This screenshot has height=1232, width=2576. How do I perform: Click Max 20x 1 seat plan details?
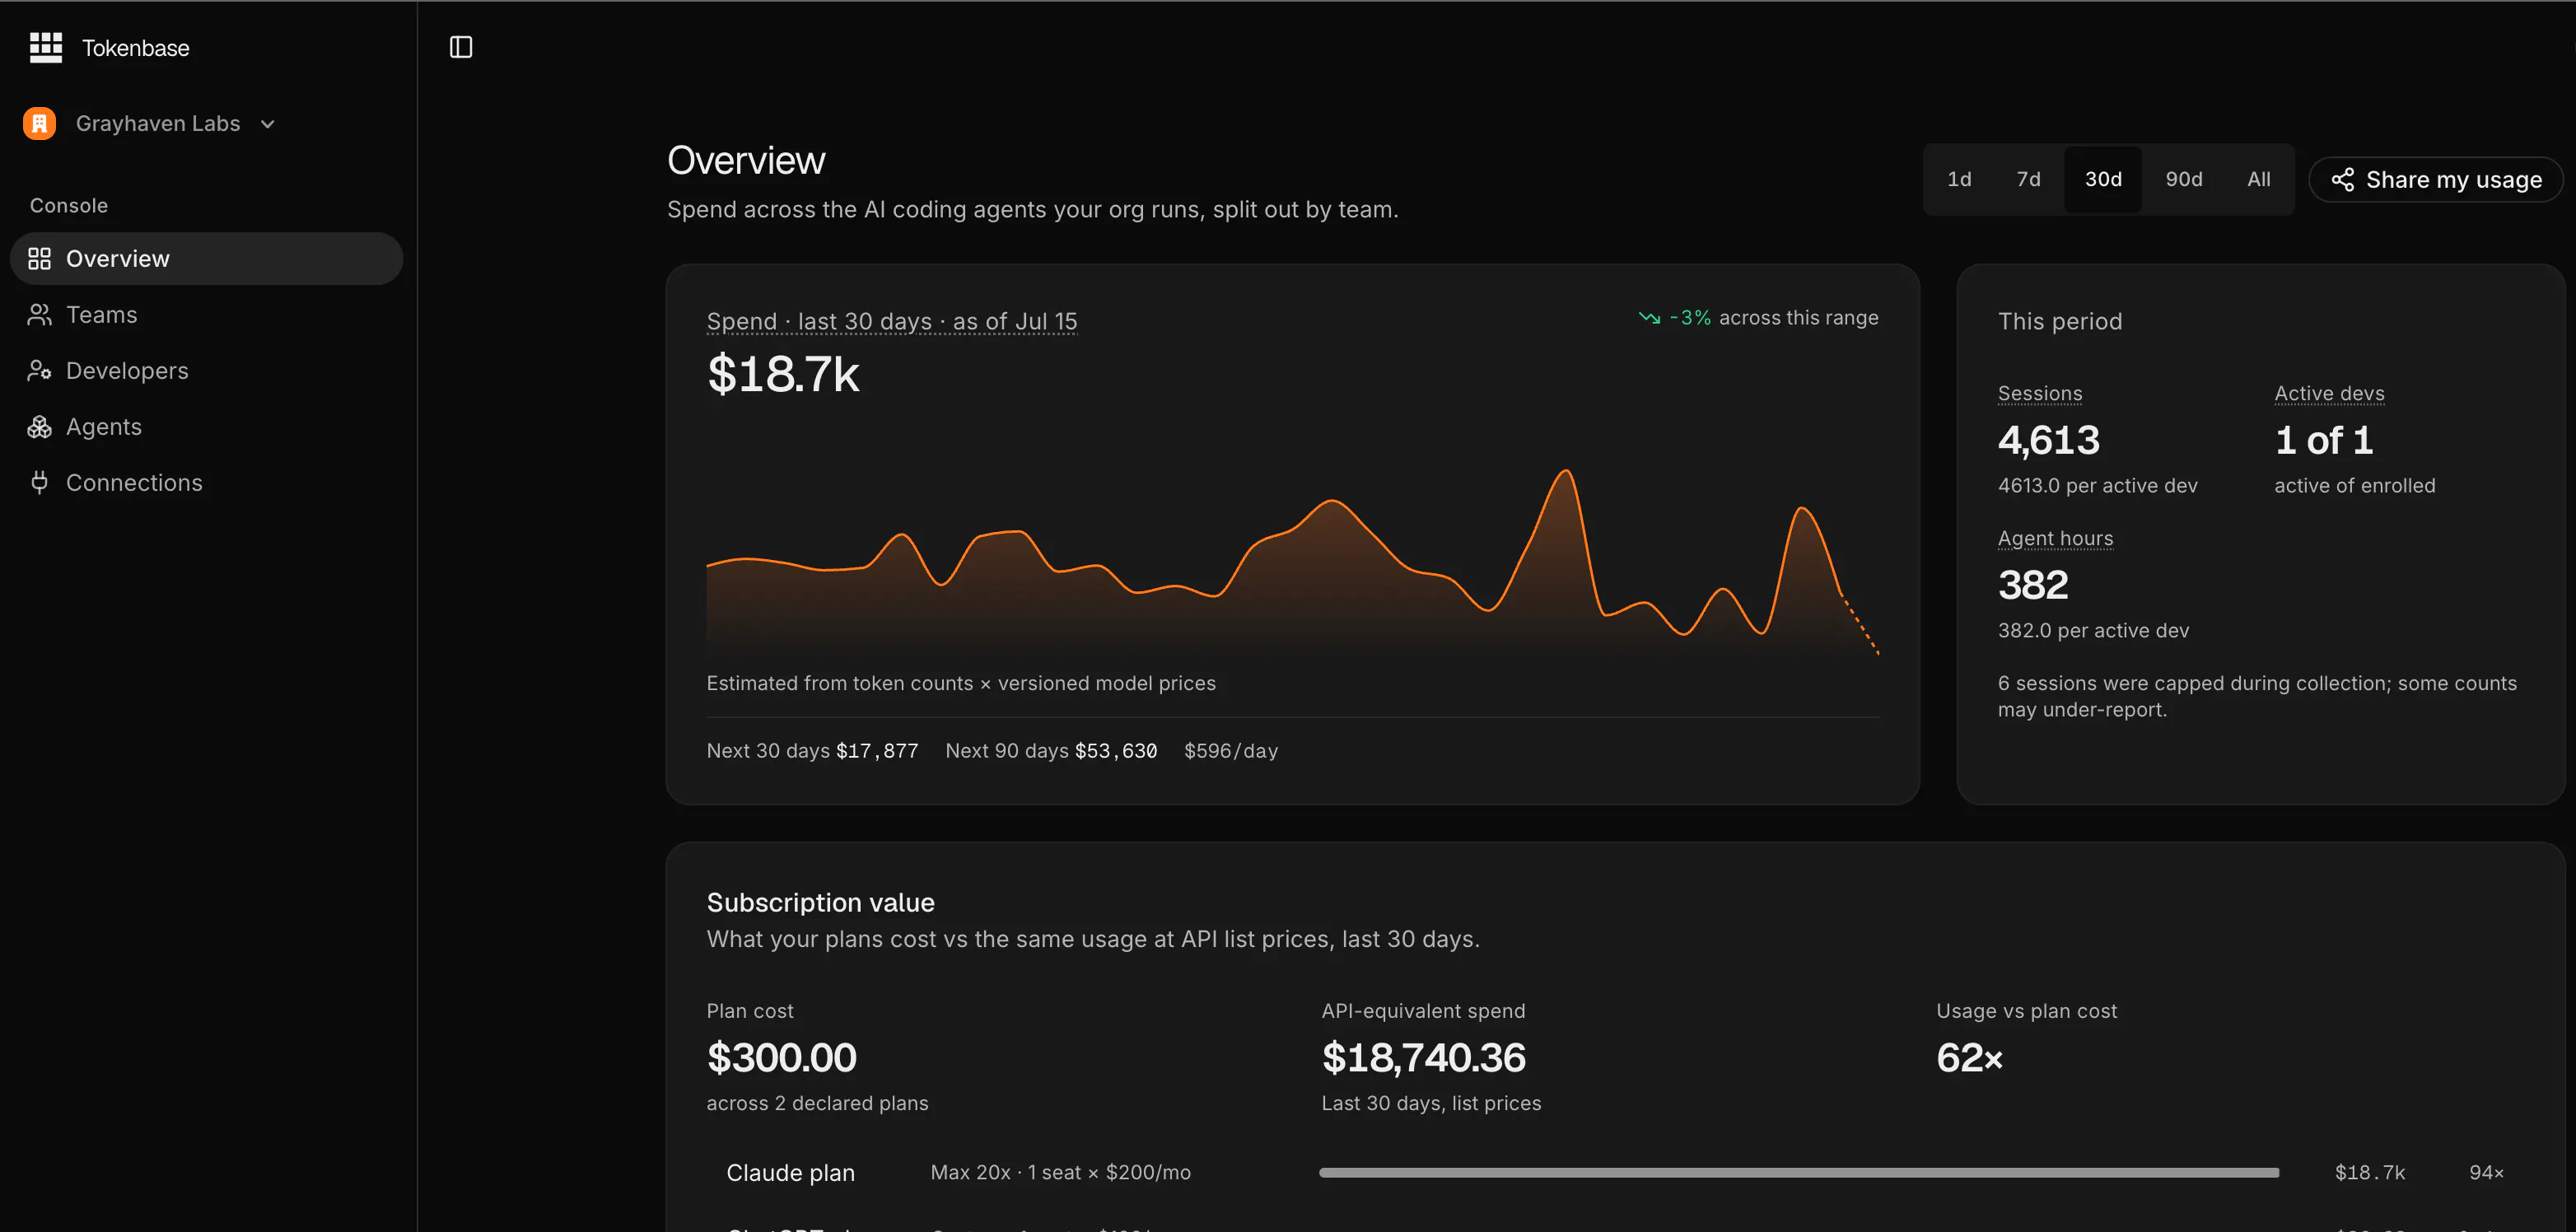coord(1061,1173)
